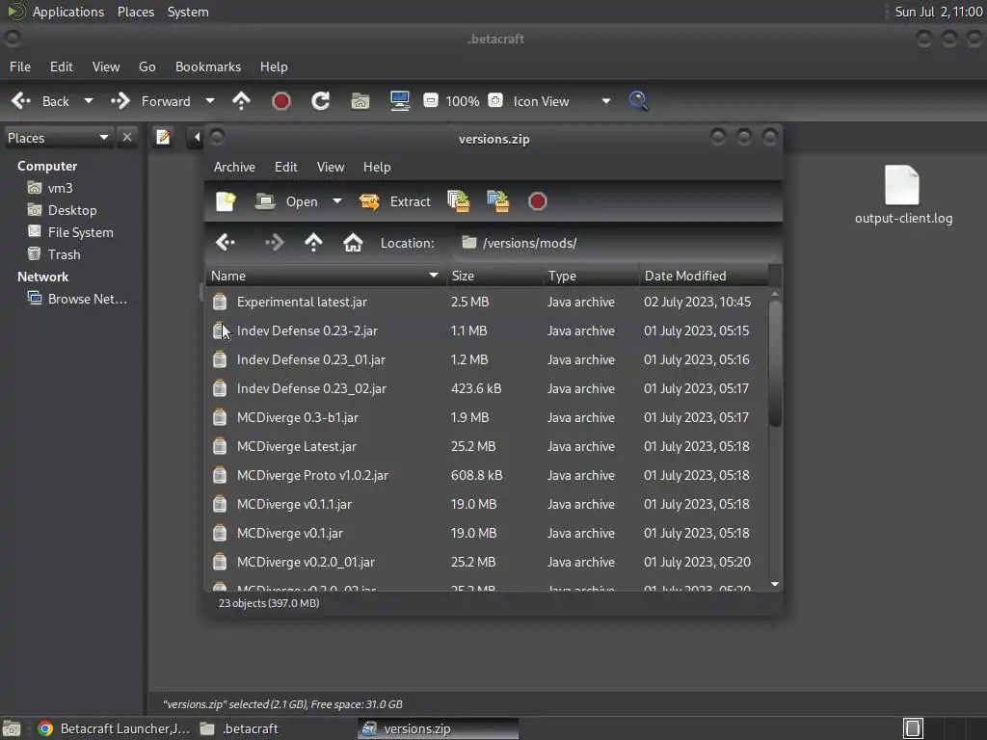Go to archive home location
987x740 pixels.
pos(353,242)
